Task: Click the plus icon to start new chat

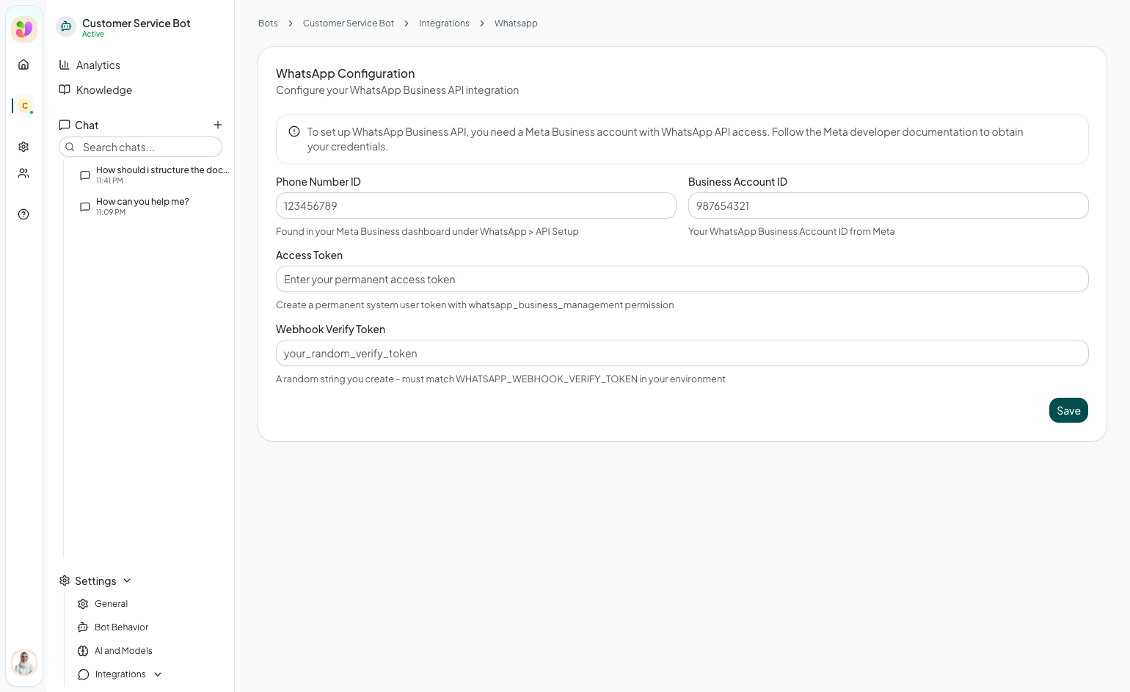Action: (x=218, y=125)
